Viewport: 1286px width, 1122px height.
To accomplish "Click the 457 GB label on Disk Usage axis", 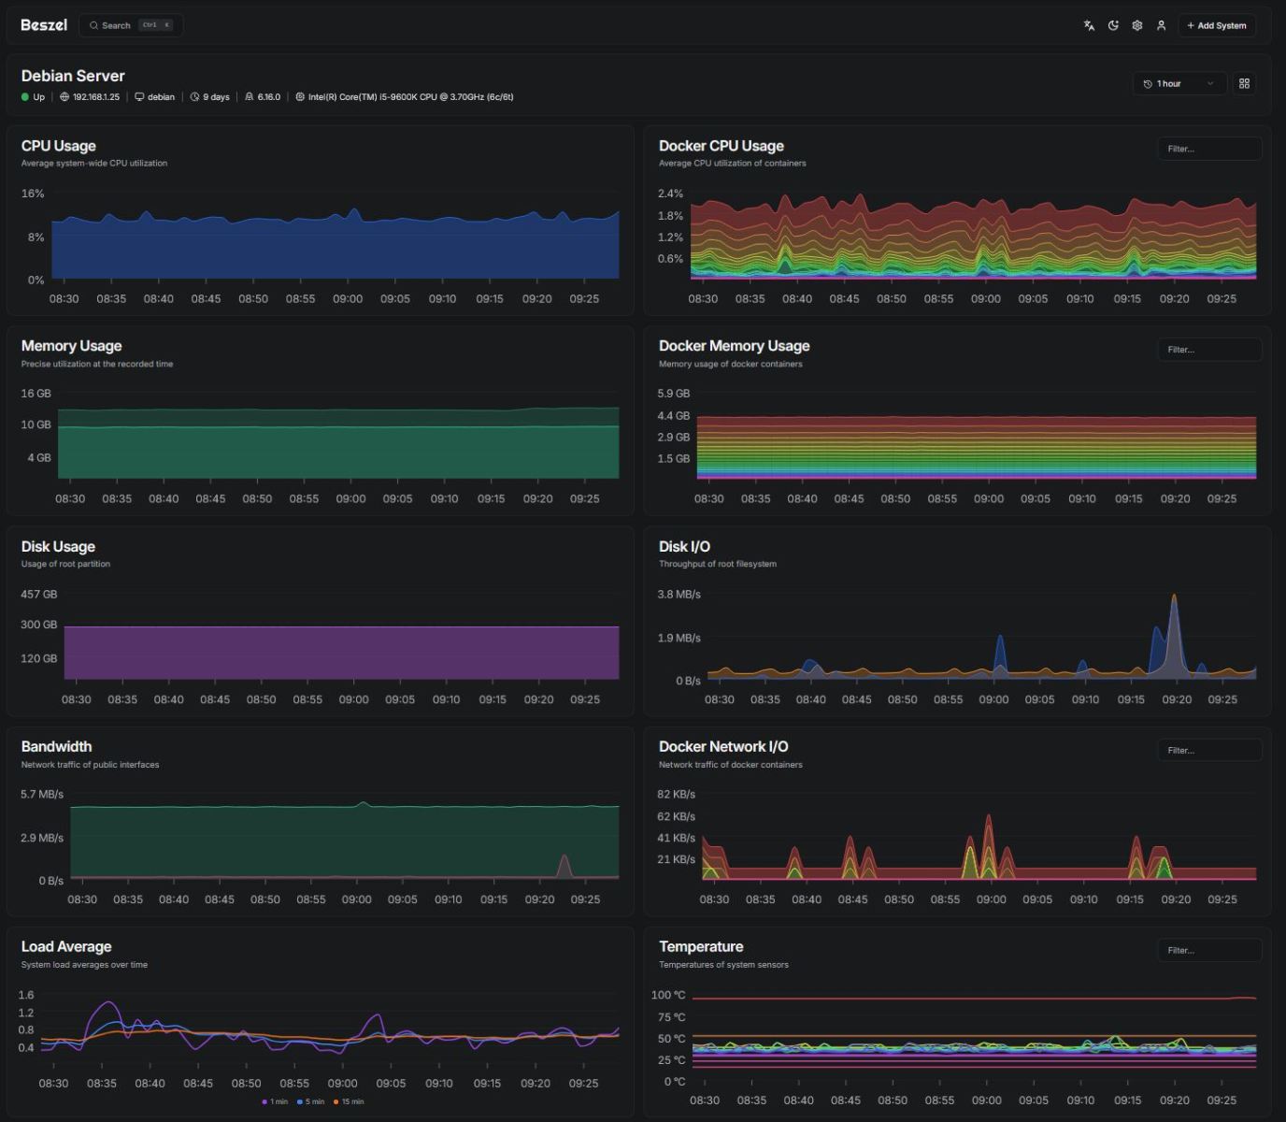I will point(39,595).
